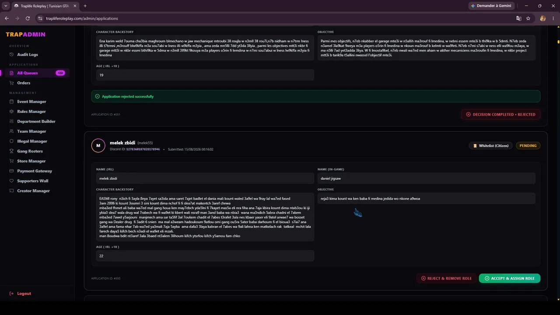Click the Age field showing 19
This screenshot has height=315, width=560.
[x=205, y=75]
